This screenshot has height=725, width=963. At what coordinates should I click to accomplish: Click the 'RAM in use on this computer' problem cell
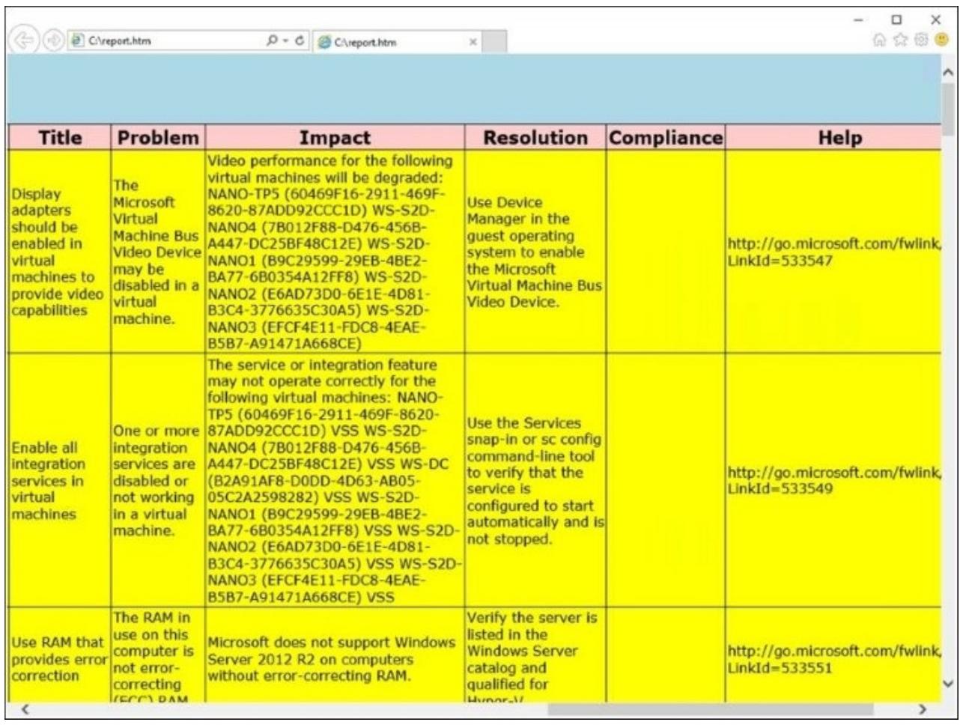tap(158, 656)
